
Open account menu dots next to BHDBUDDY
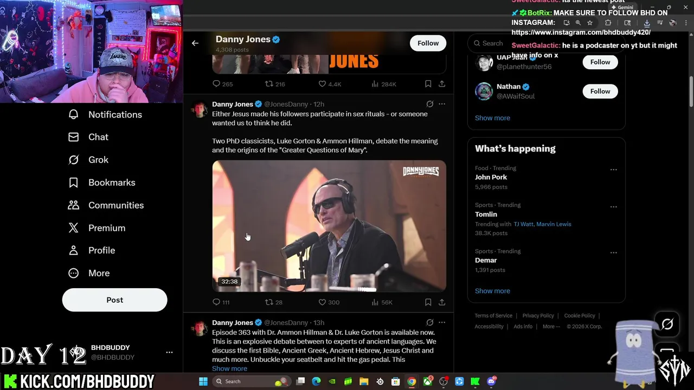169,353
